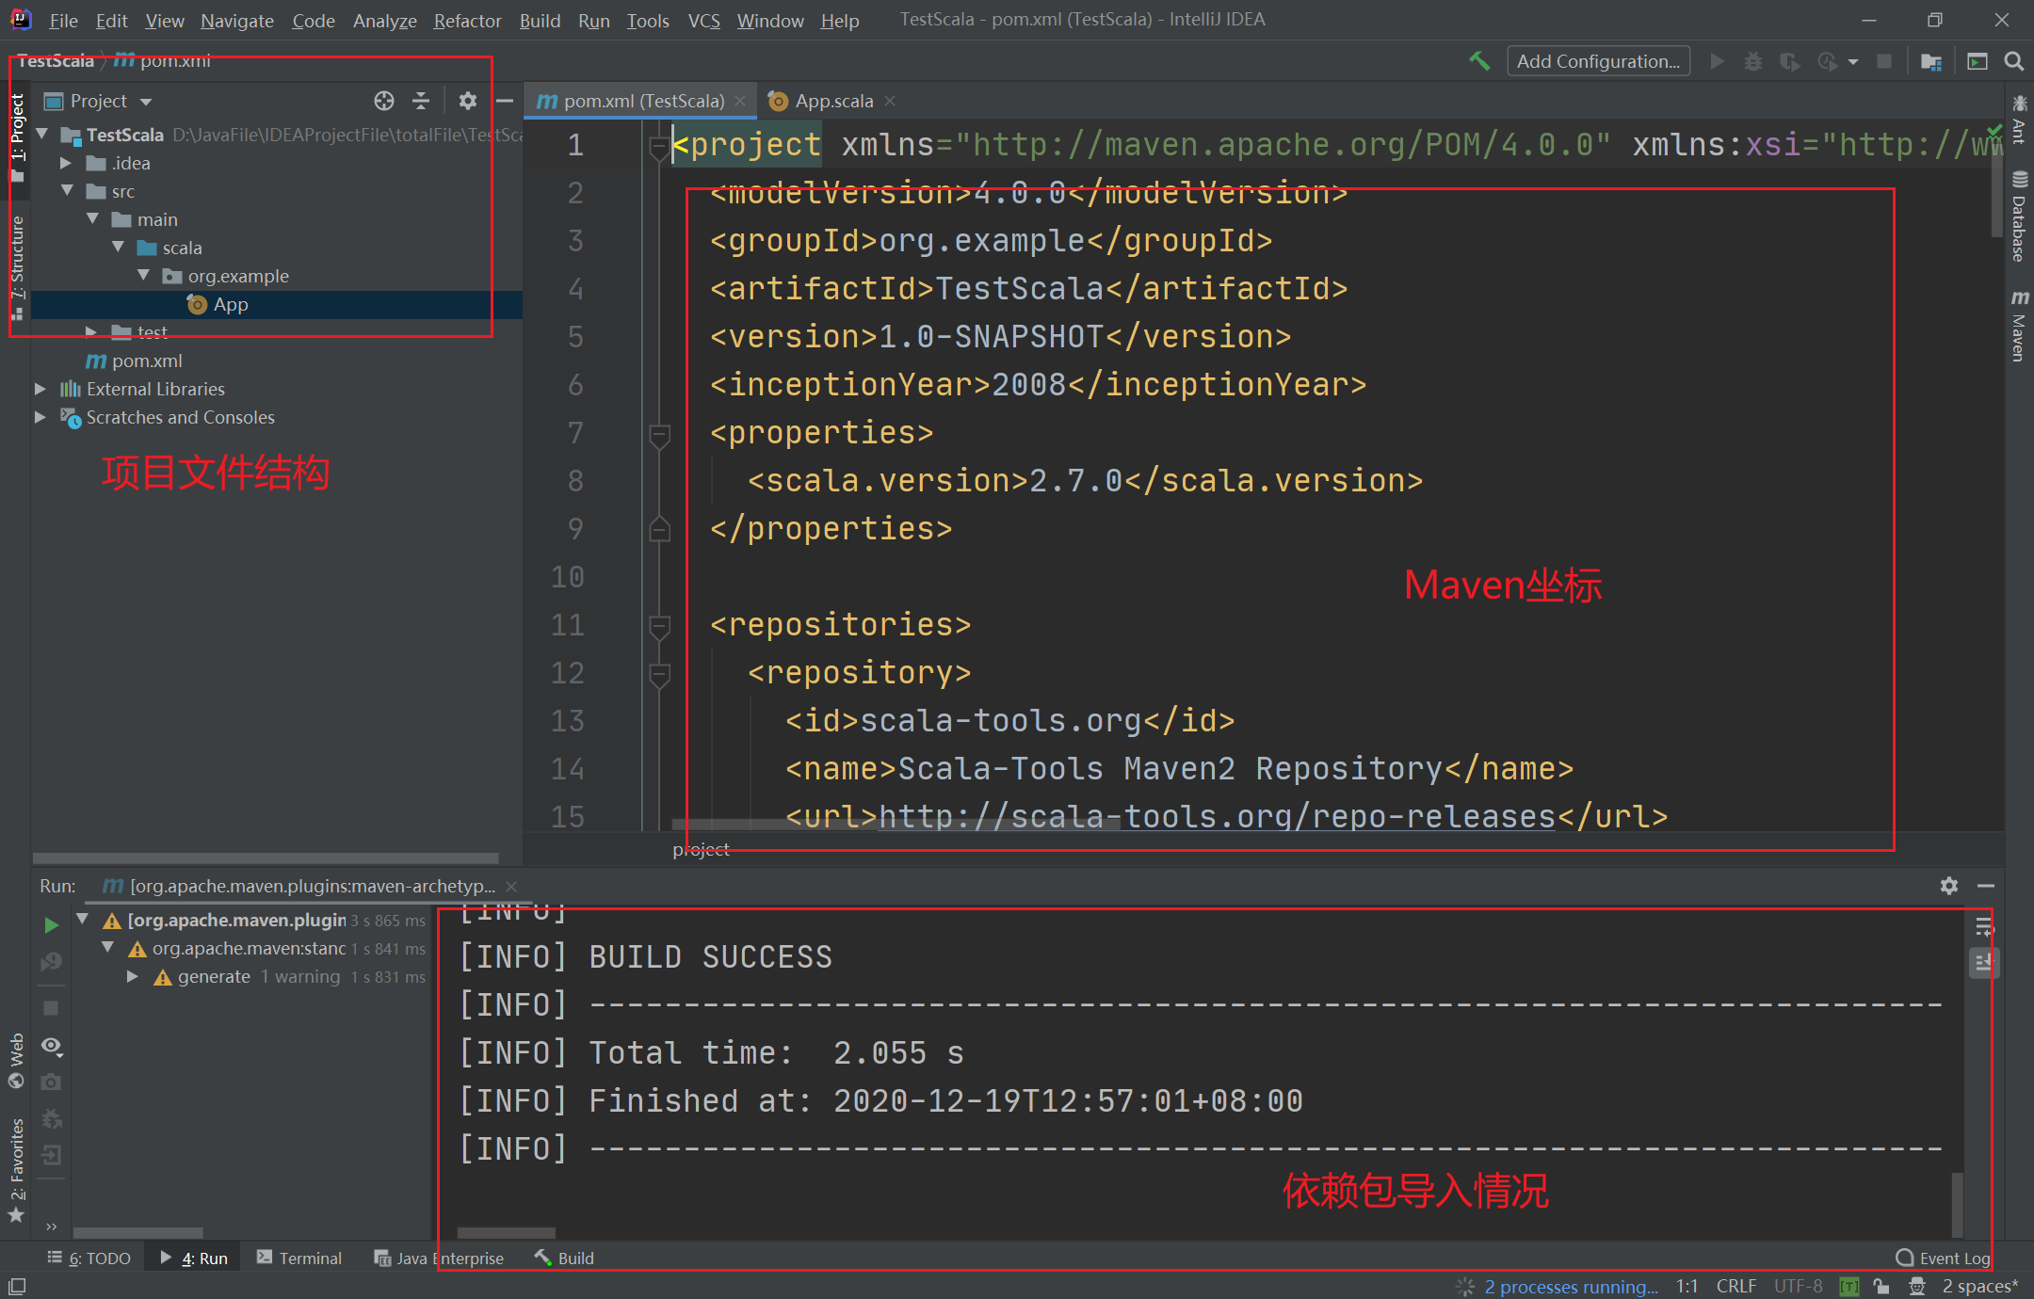Open the File menu
Screen dimensions: 2034x1299
[63, 20]
